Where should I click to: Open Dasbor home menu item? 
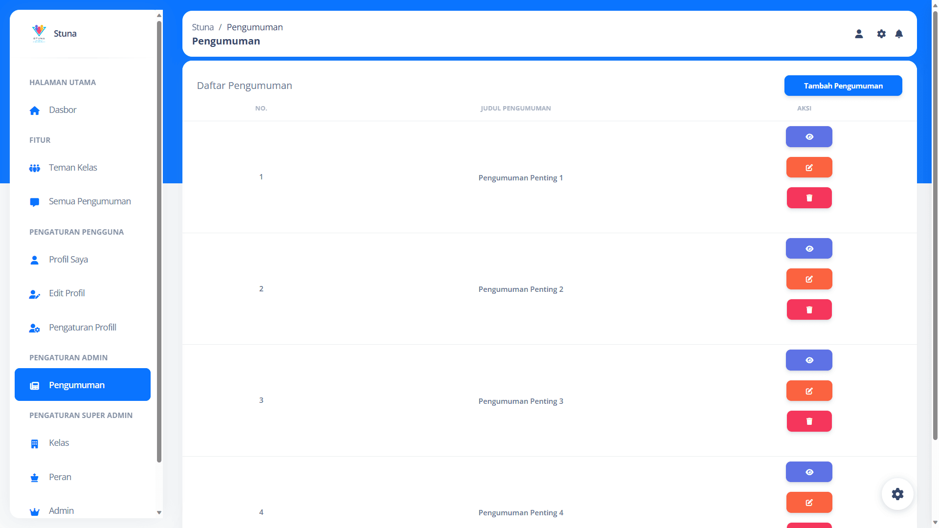coord(63,110)
